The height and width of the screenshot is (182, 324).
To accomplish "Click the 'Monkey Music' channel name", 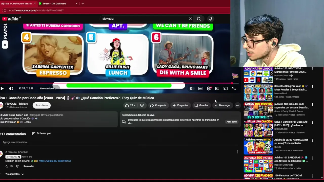I will coord(281,93).
